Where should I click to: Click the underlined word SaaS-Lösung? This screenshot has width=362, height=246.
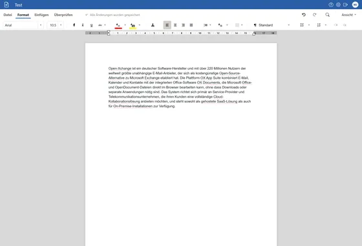click(227, 101)
